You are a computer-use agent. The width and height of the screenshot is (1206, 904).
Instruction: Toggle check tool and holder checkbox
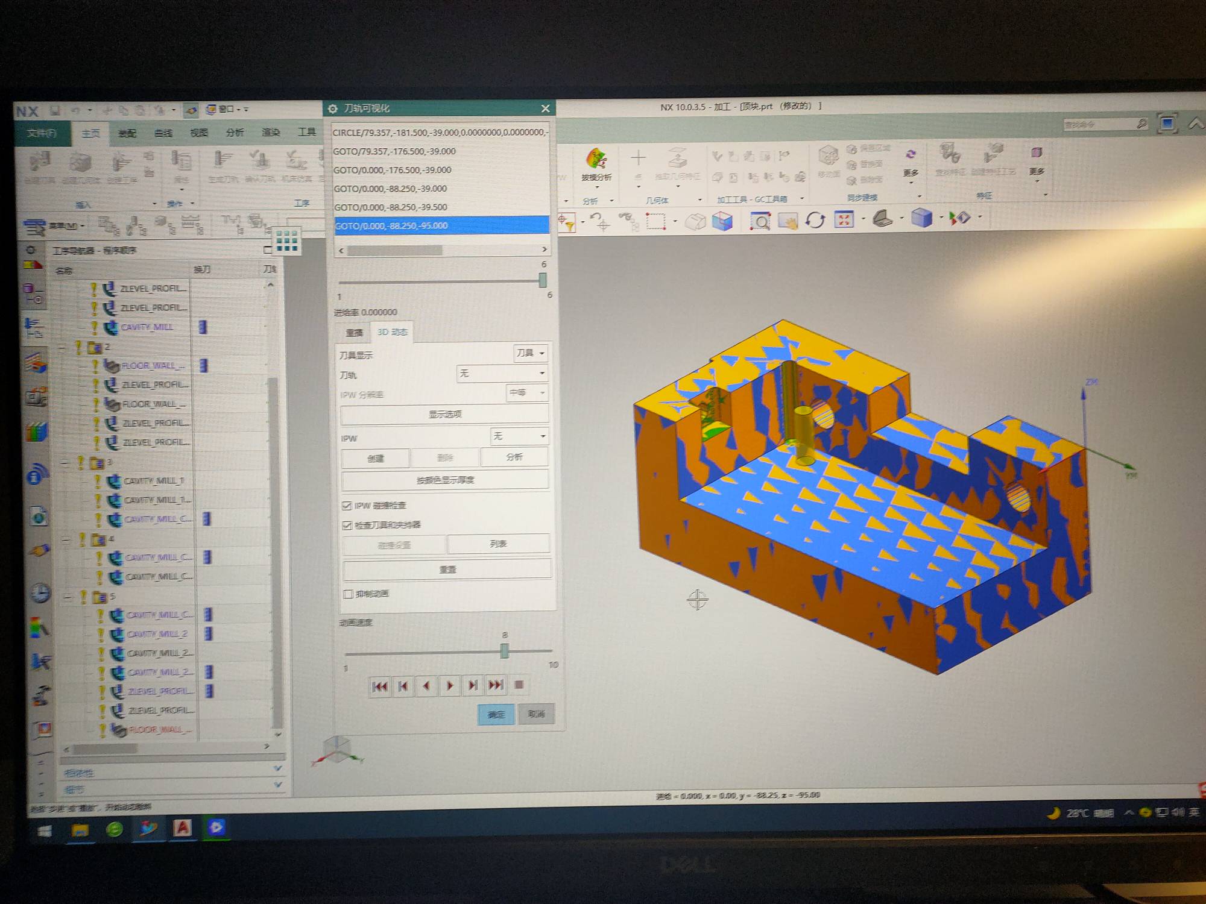point(347,525)
